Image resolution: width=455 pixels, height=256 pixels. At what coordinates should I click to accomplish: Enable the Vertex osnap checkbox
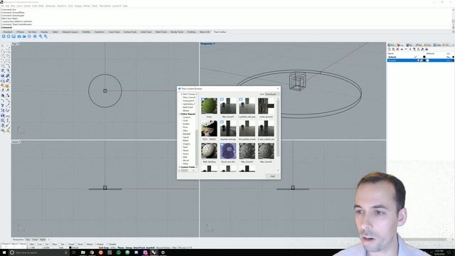coord(85,244)
